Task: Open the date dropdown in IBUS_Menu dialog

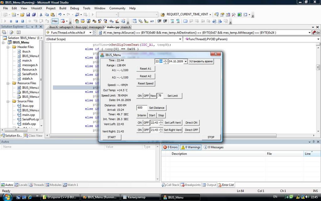Action: coord(186,62)
